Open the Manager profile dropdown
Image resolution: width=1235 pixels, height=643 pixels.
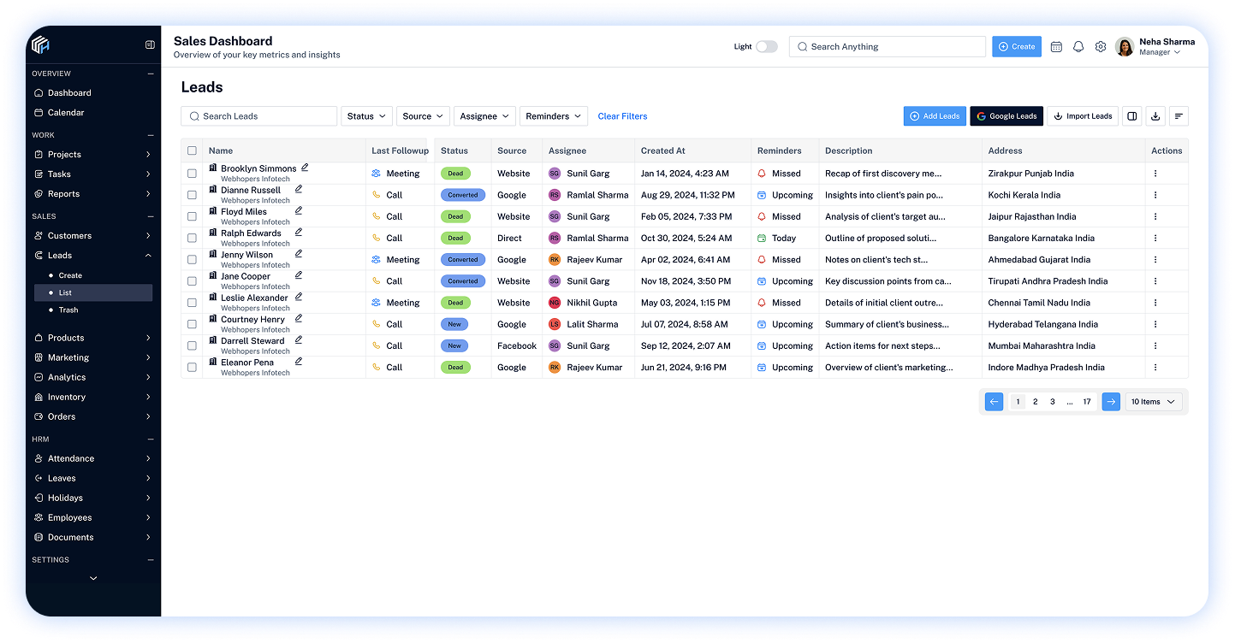[x=1160, y=52]
